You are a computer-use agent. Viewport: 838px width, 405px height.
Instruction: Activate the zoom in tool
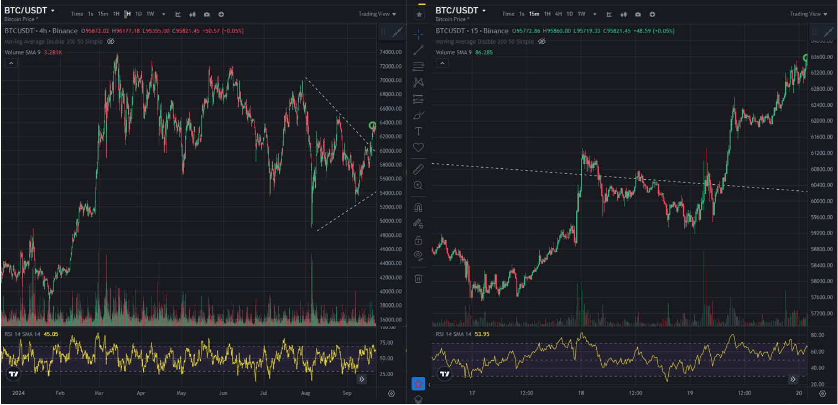[x=418, y=185]
